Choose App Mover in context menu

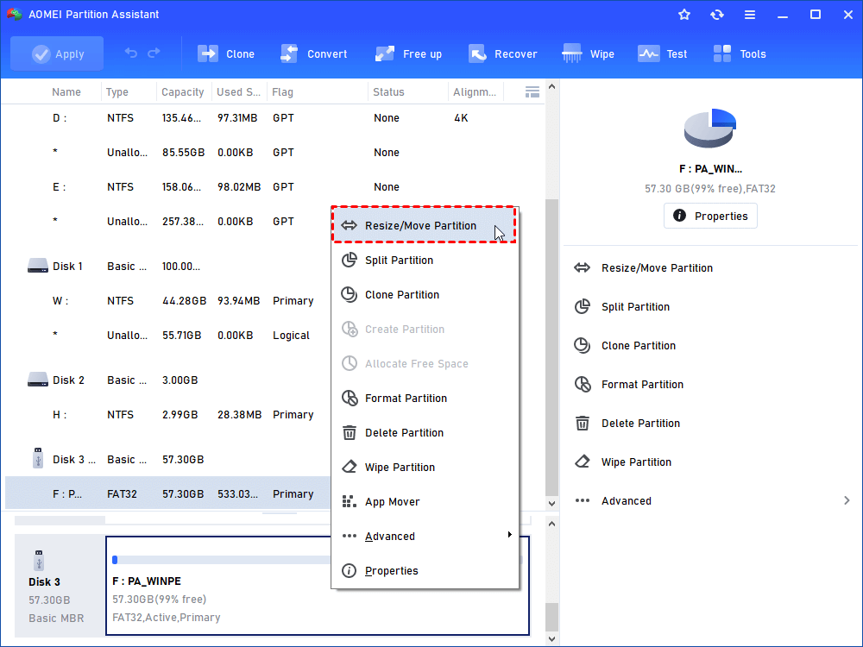[425, 502]
